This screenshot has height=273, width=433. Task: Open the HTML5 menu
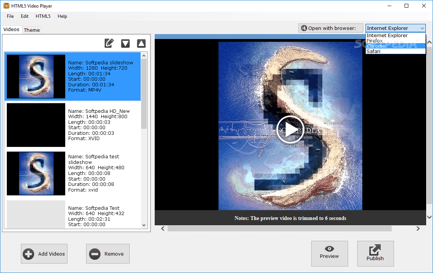pos(43,16)
